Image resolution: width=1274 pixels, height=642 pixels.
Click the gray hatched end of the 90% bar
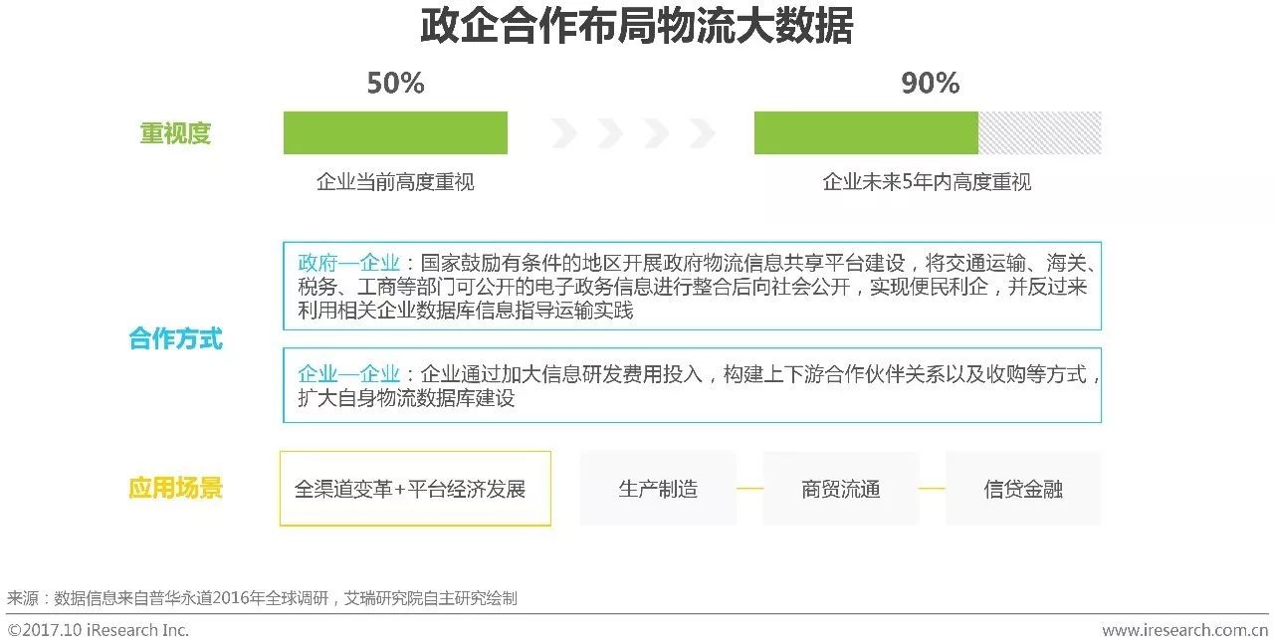point(1040,133)
